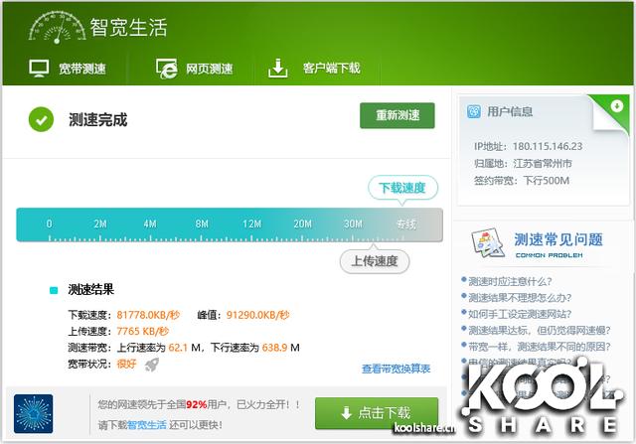Click the downlink rate 638.9 value
636x444 pixels.
pos(274,348)
